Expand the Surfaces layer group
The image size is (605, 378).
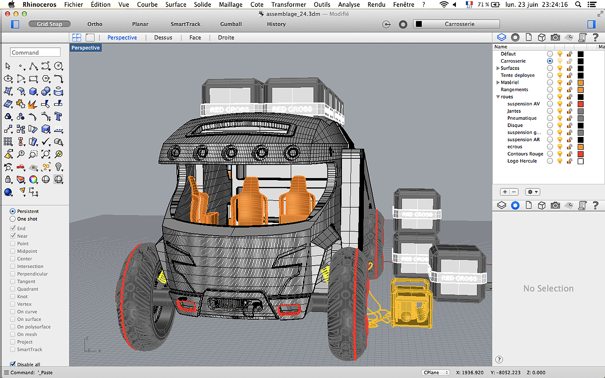498,68
